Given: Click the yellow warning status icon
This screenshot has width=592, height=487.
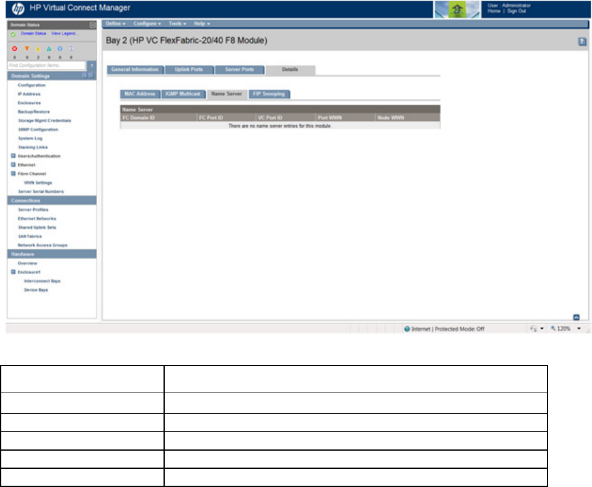Looking at the screenshot, I should (x=38, y=49).
